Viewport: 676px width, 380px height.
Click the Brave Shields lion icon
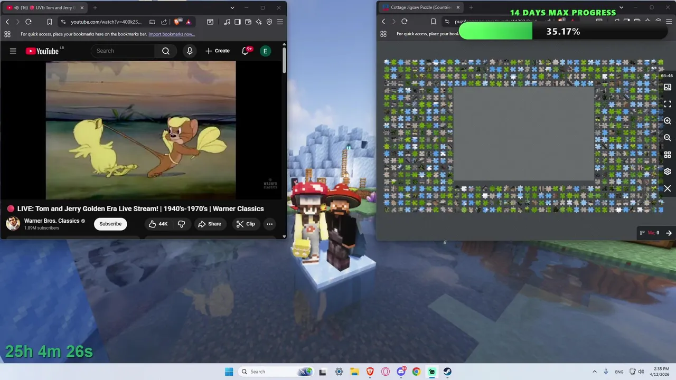177,22
